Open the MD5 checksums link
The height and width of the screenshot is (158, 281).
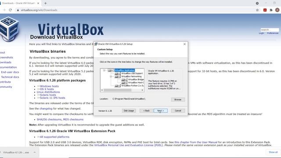coord(73,119)
